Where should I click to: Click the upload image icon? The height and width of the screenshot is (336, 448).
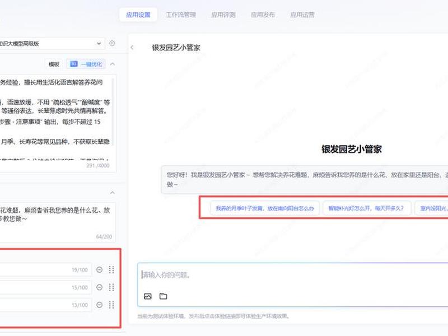tap(148, 296)
